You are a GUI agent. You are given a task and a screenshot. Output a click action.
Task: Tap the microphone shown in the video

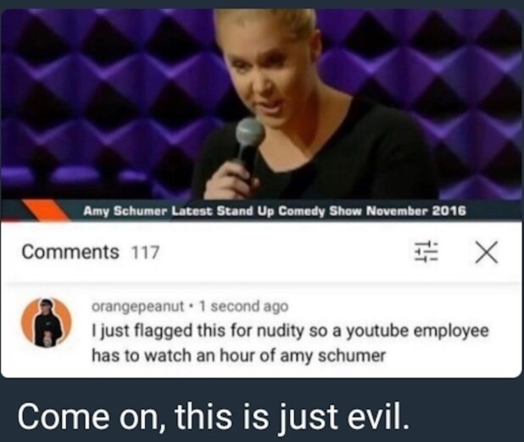pyautogui.click(x=248, y=144)
